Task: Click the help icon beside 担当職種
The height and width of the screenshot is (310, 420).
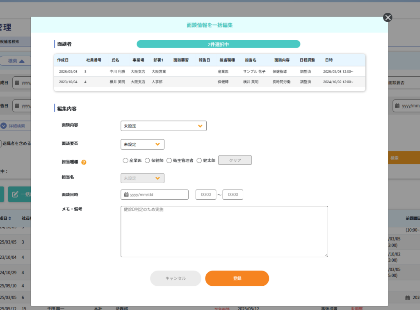Action: [x=84, y=162]
